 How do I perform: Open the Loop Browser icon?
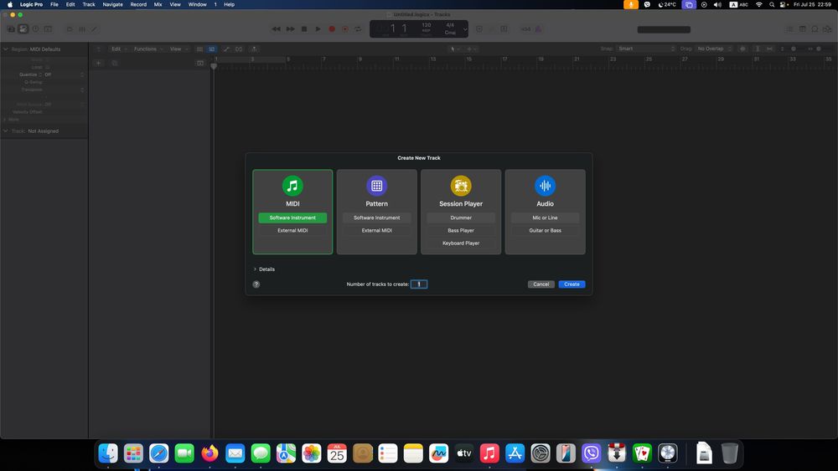pos(815,28)
